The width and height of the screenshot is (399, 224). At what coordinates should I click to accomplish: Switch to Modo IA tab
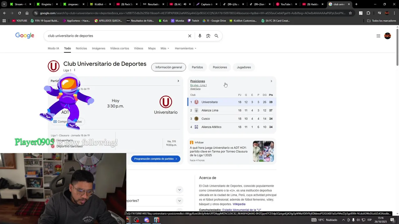tap(53, 48)
